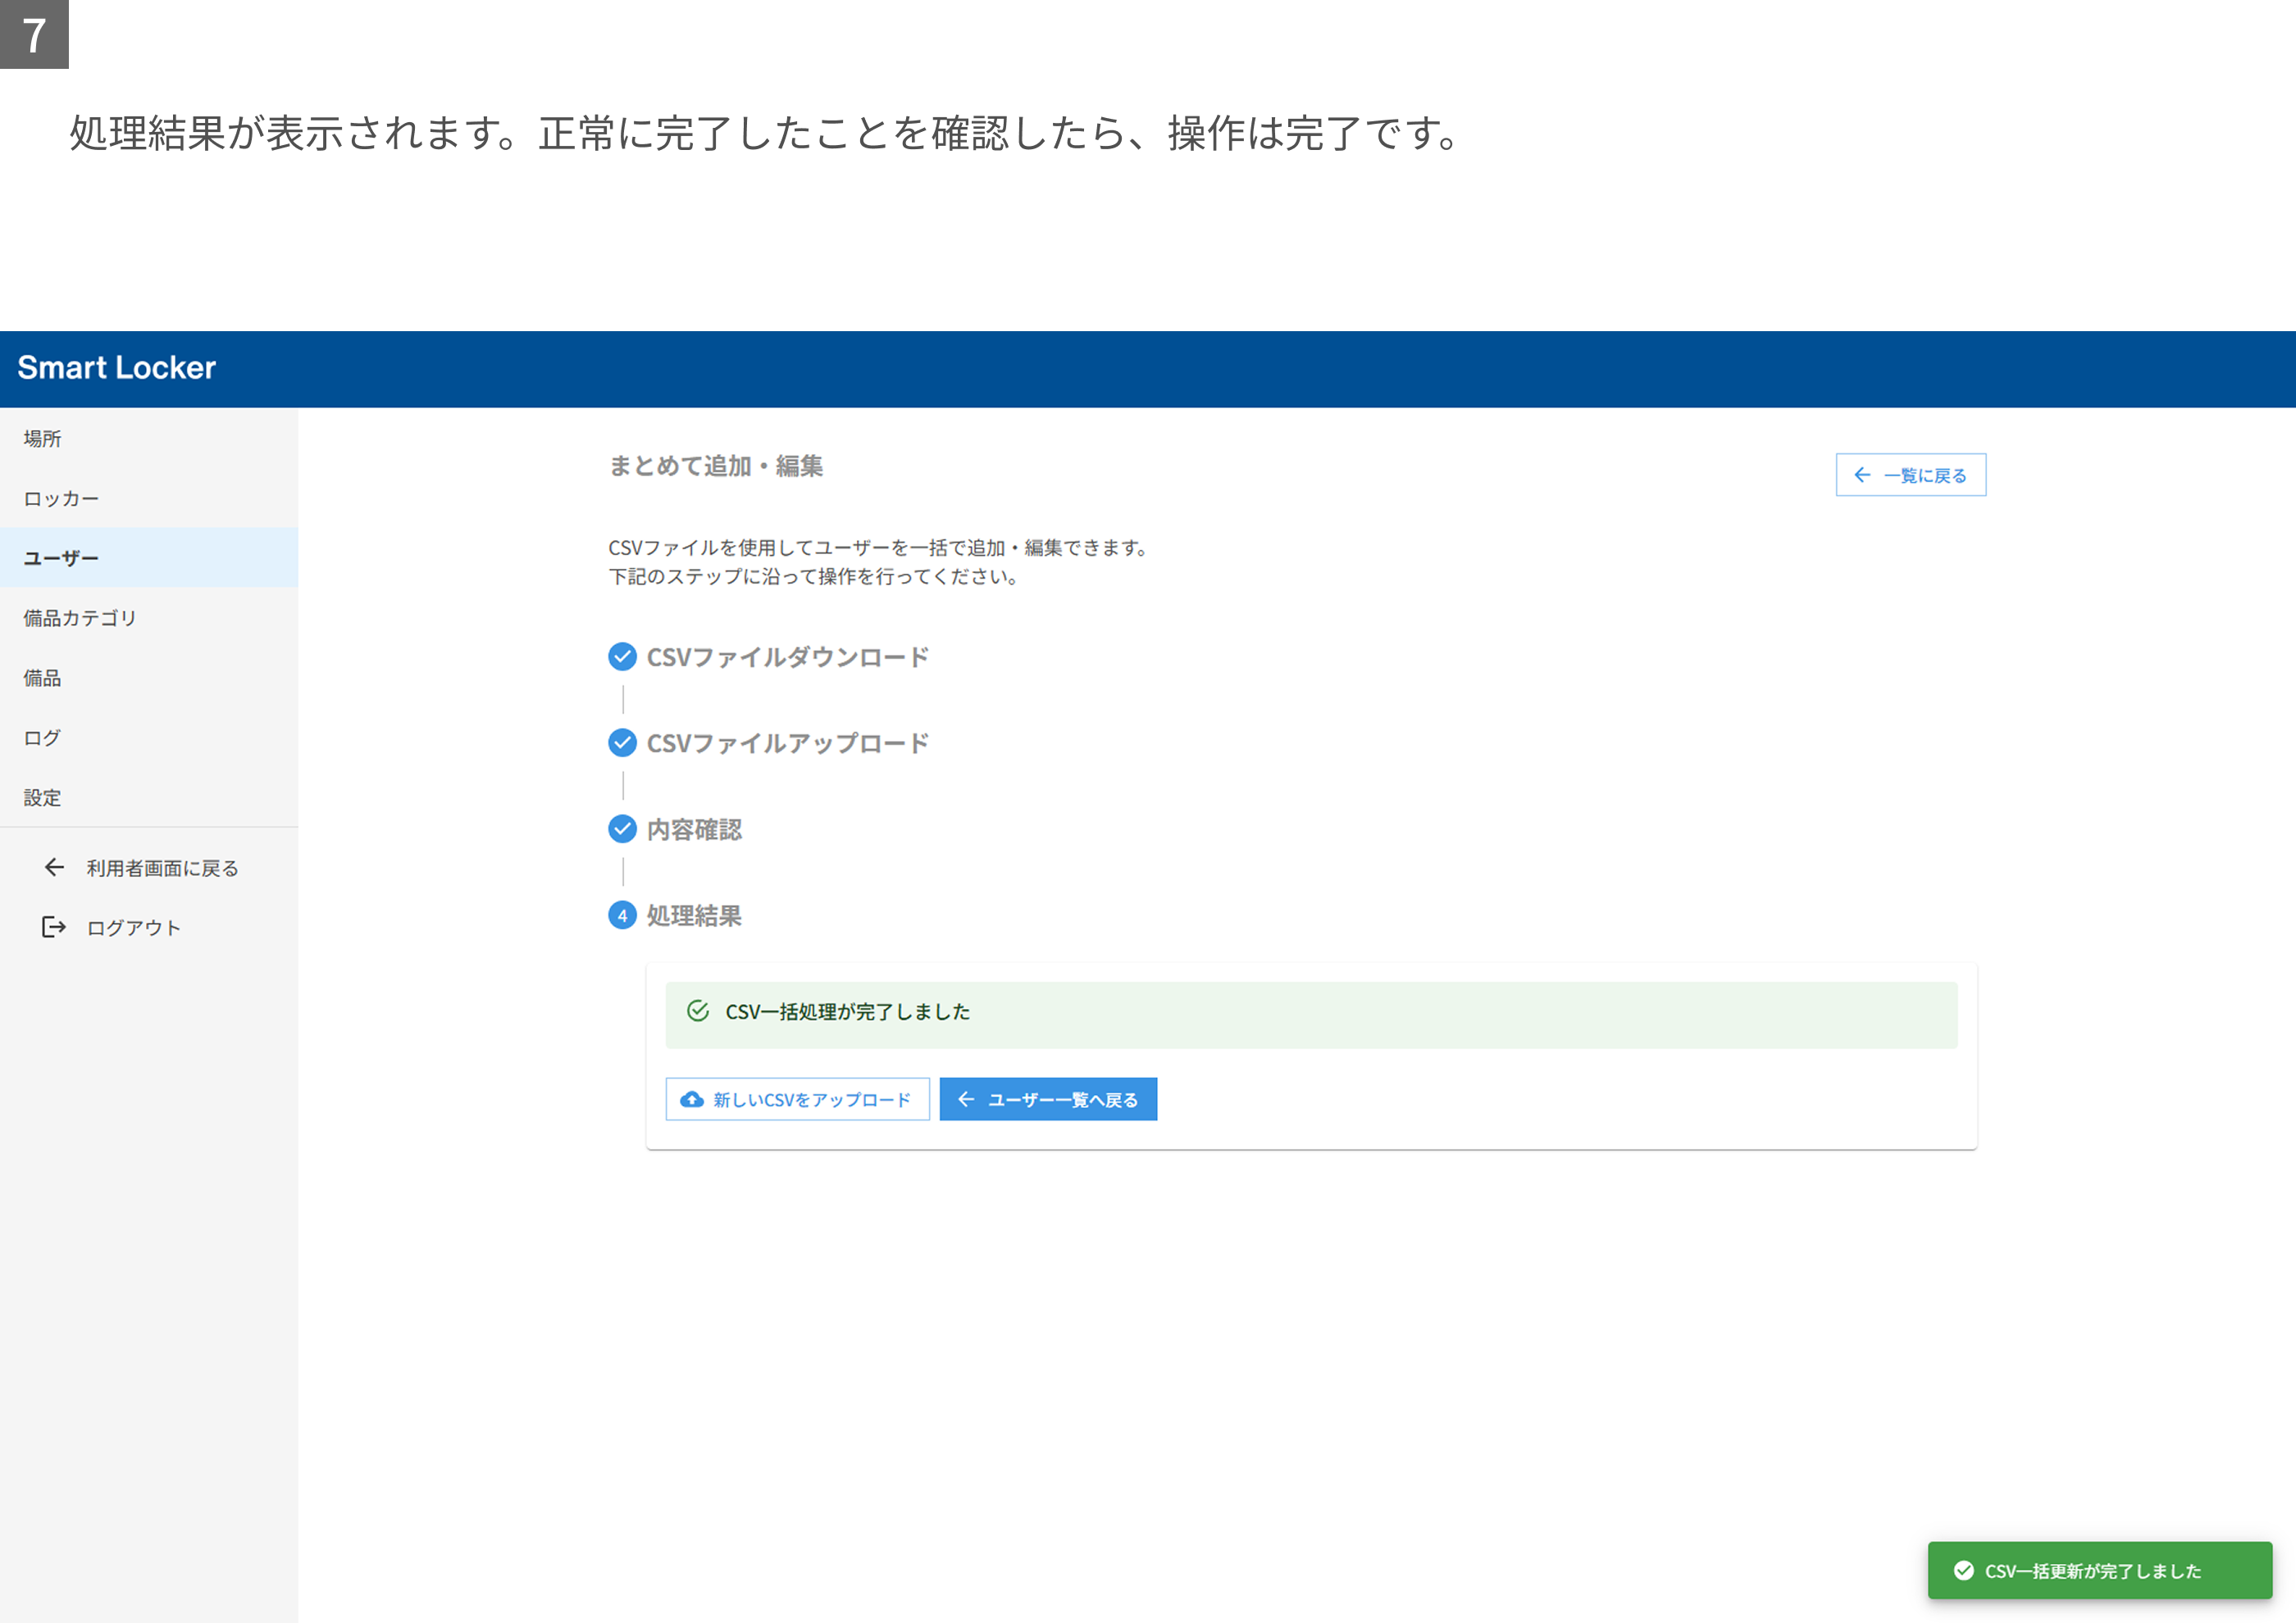Click the 内容確認 step checkmark icon
This screenshot has height=1623, width=2296.
(x=622, y=829)
